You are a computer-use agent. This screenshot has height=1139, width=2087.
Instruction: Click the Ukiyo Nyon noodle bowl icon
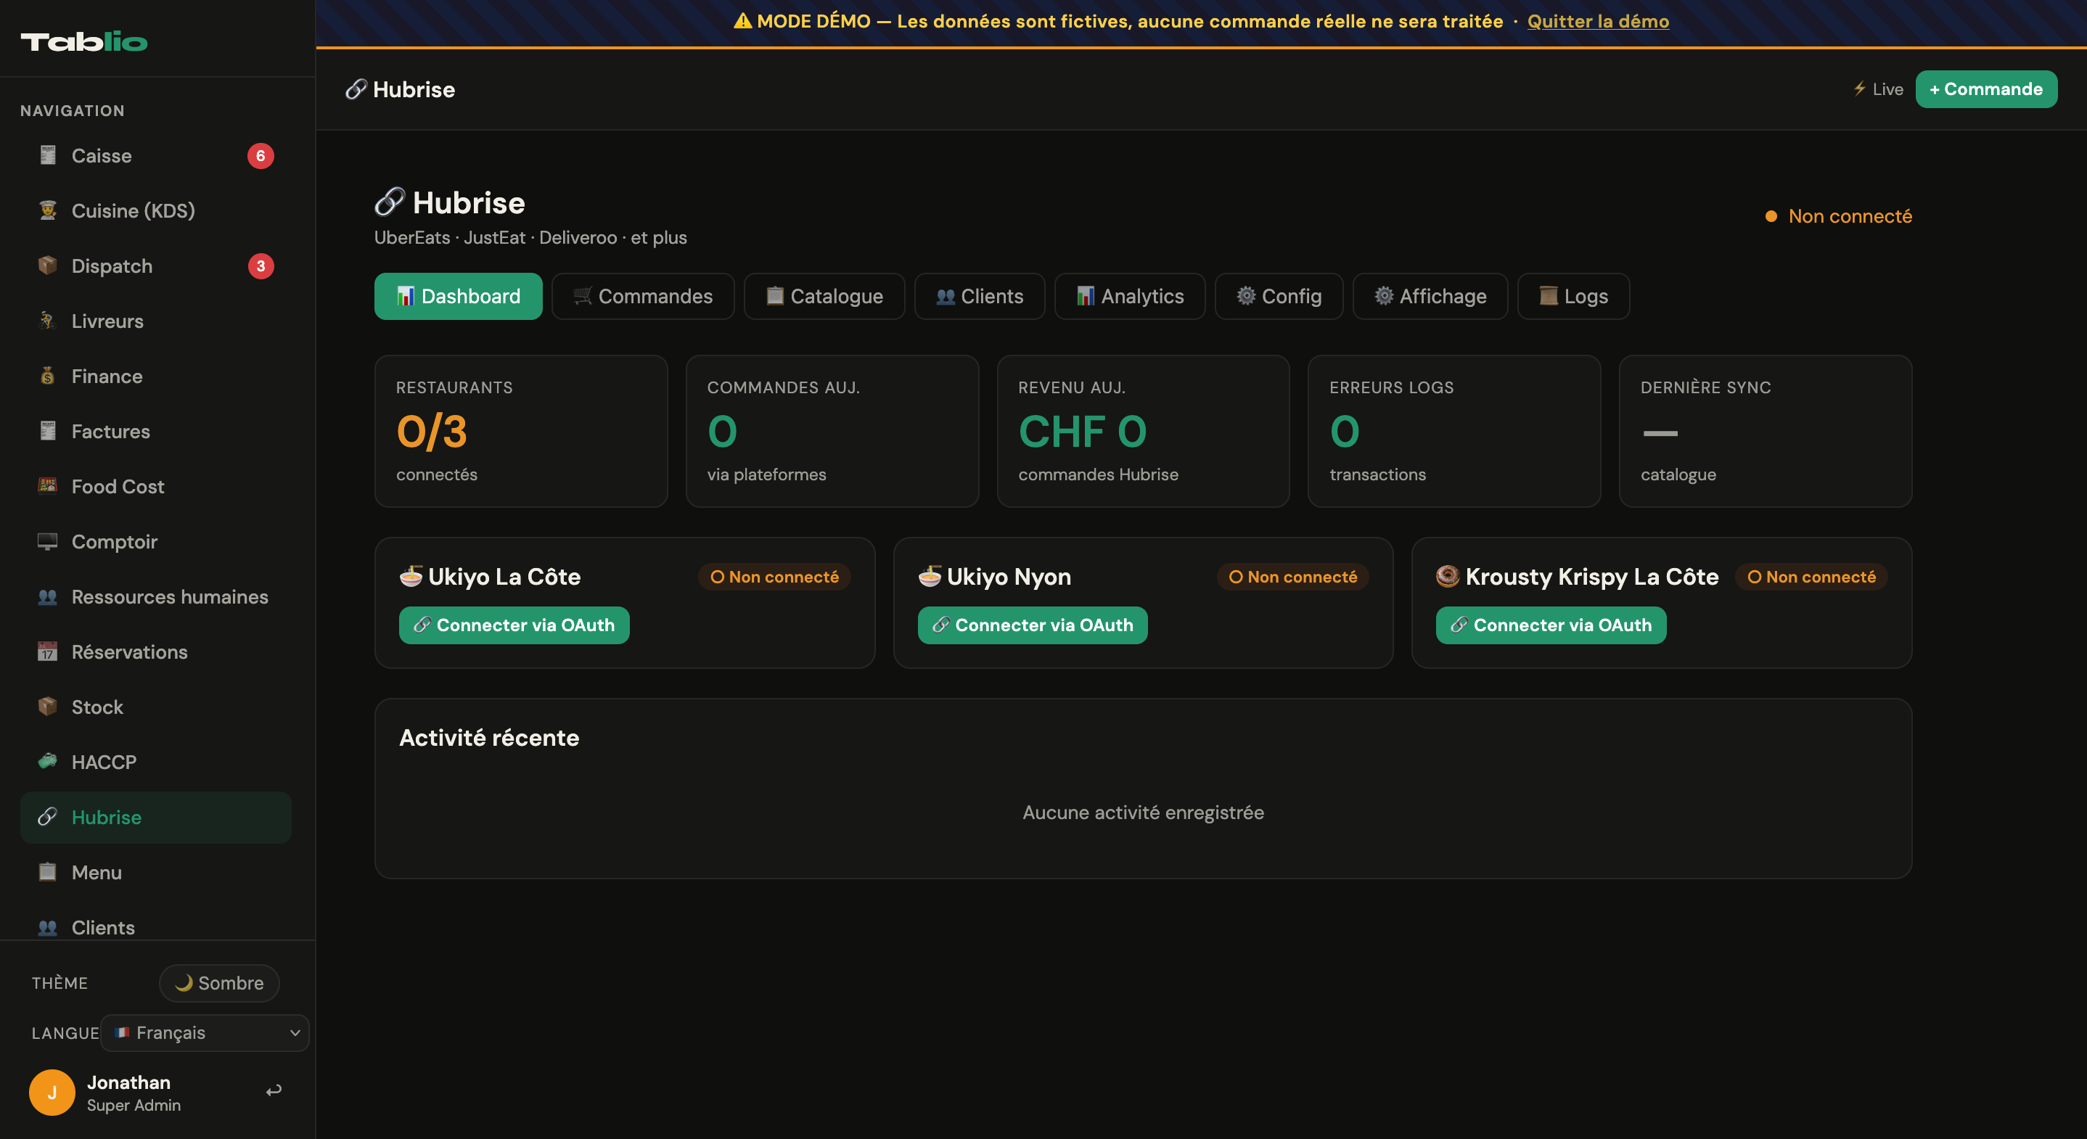coord(930,576)
